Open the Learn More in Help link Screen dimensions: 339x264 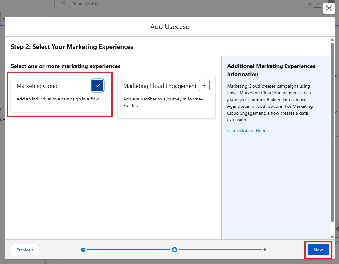tap(246, 131)
